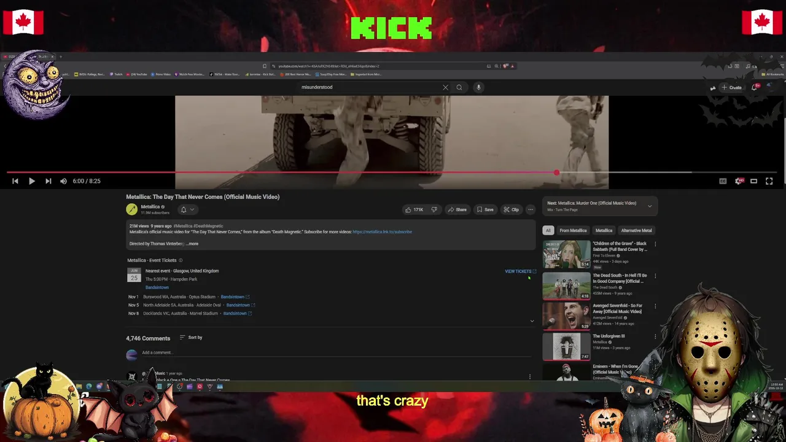Open menu for 'The Unforgiven III' video
The width and height of the screenshot is (786, 442).
(x=655, y=336)
